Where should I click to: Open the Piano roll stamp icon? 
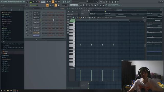point(75,18)
